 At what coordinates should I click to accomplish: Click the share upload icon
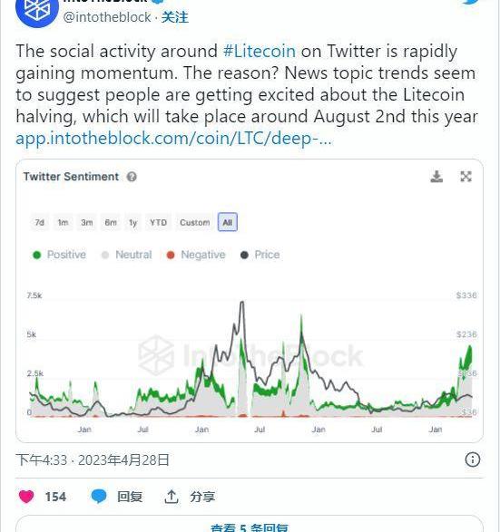click(172, 497)
